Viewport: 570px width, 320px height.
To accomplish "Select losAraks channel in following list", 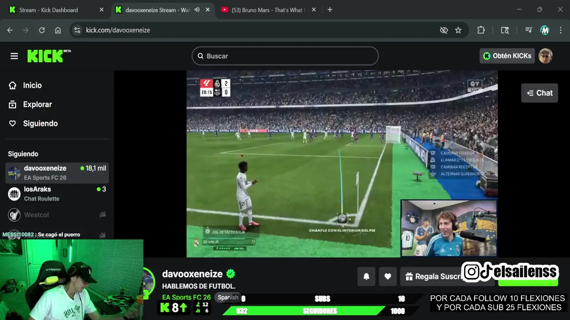I will tap(57, 194).
